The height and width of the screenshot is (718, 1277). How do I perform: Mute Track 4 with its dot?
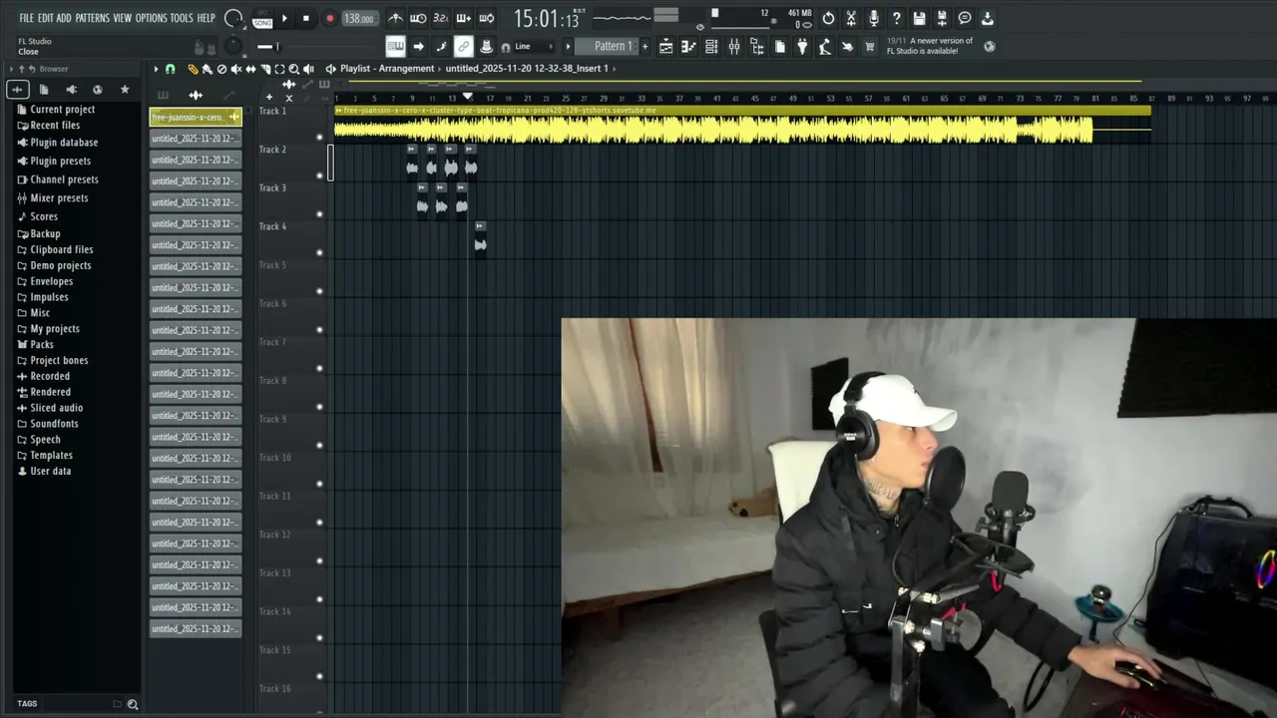319,252
